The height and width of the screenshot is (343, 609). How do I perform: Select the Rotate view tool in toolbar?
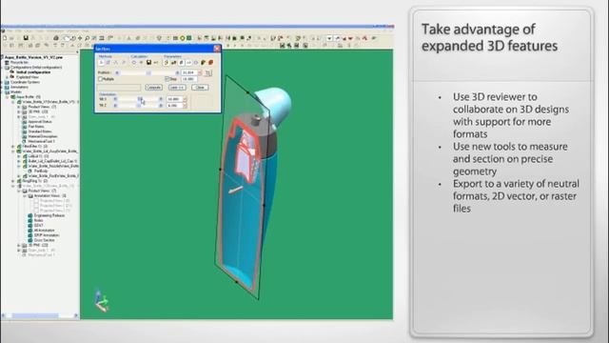pyautogui.click(x=73, y=38)
